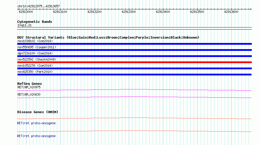
Task: Click the RefSeq Genes track title
Action: 30,84
